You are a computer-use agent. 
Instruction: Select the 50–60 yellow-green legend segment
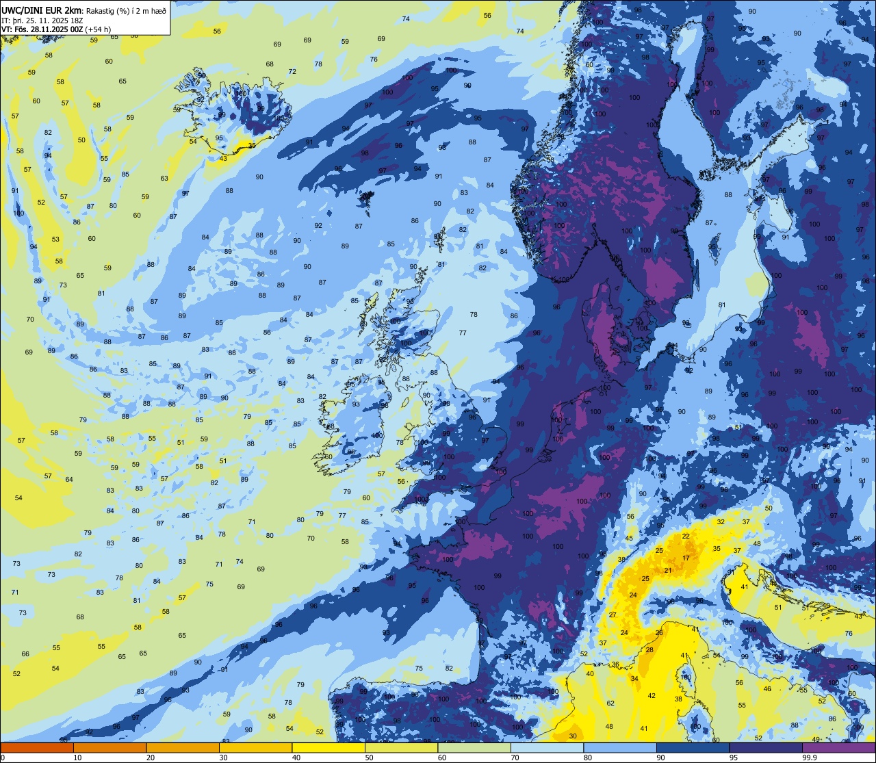click(401, 747)
